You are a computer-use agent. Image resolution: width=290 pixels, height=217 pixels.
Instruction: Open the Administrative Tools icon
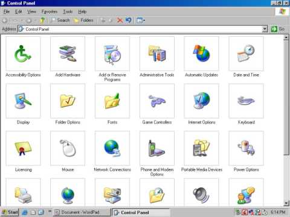[x=157, y=54]
